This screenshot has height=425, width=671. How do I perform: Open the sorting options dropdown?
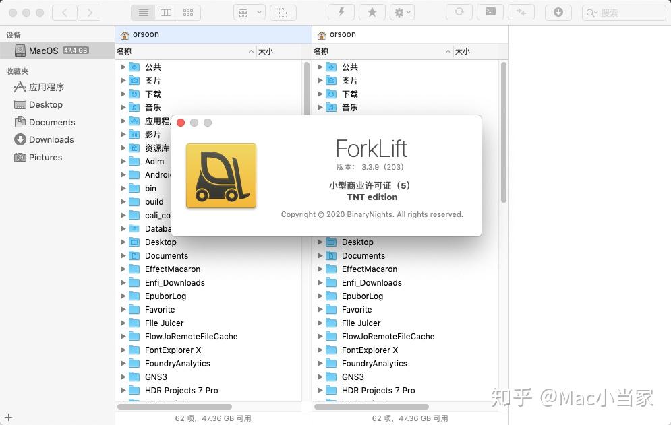248,12
